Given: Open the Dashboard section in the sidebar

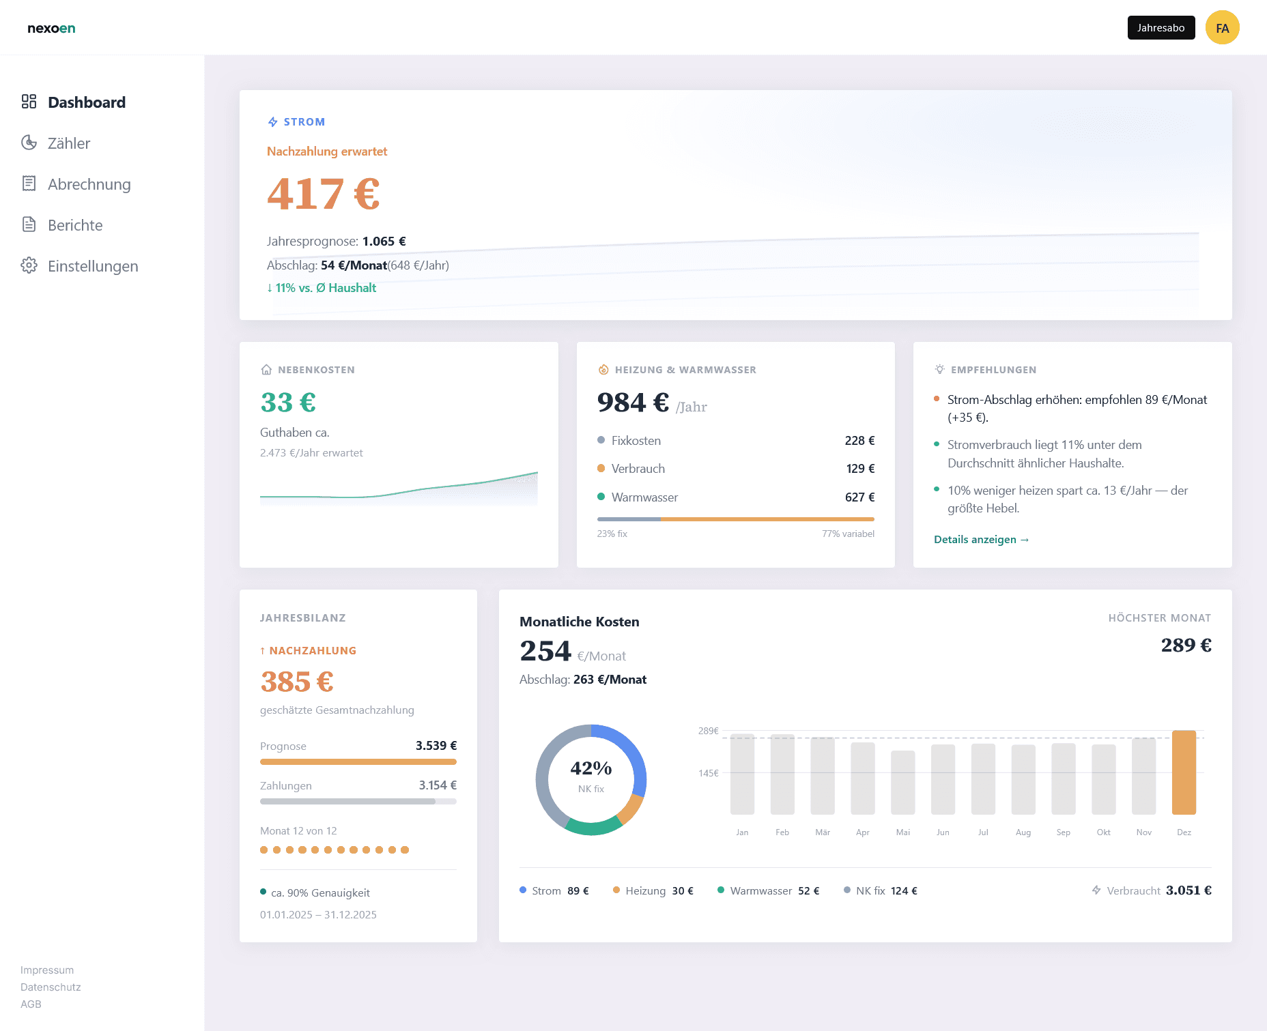Looking at the screenshot, I should 86,102.
